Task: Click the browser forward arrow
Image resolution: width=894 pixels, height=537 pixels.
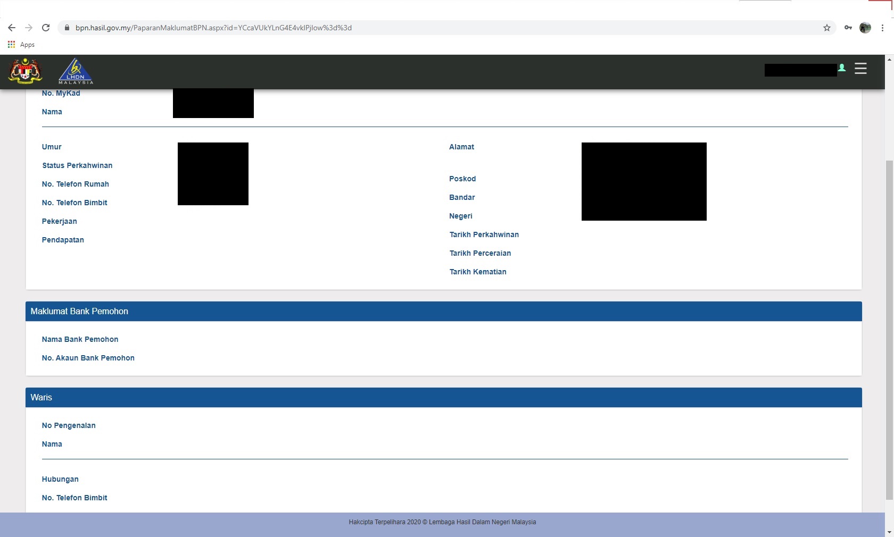Action: point(29,28)
